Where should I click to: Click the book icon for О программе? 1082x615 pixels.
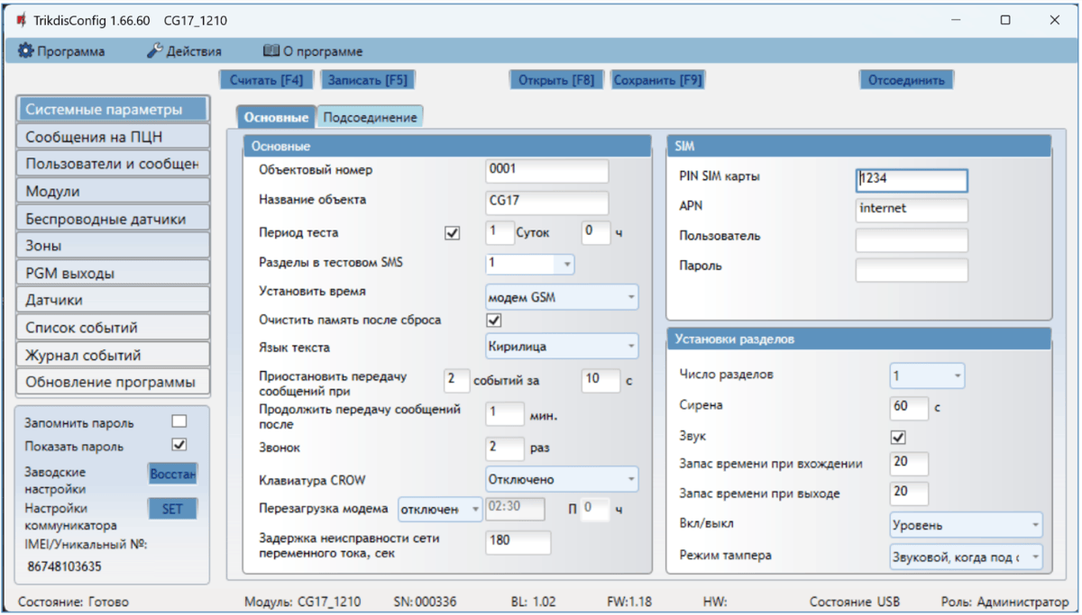(270, 51)
